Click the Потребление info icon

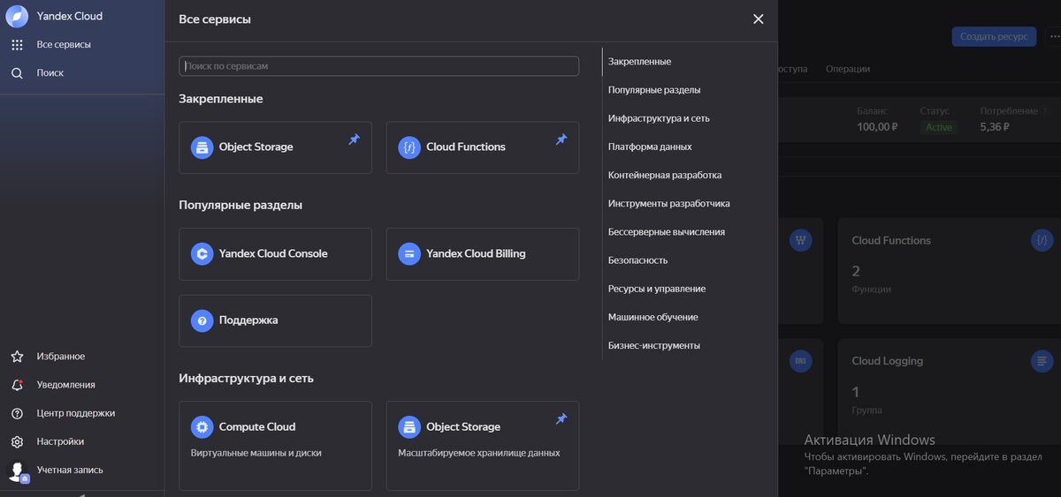coord(1046,111)
